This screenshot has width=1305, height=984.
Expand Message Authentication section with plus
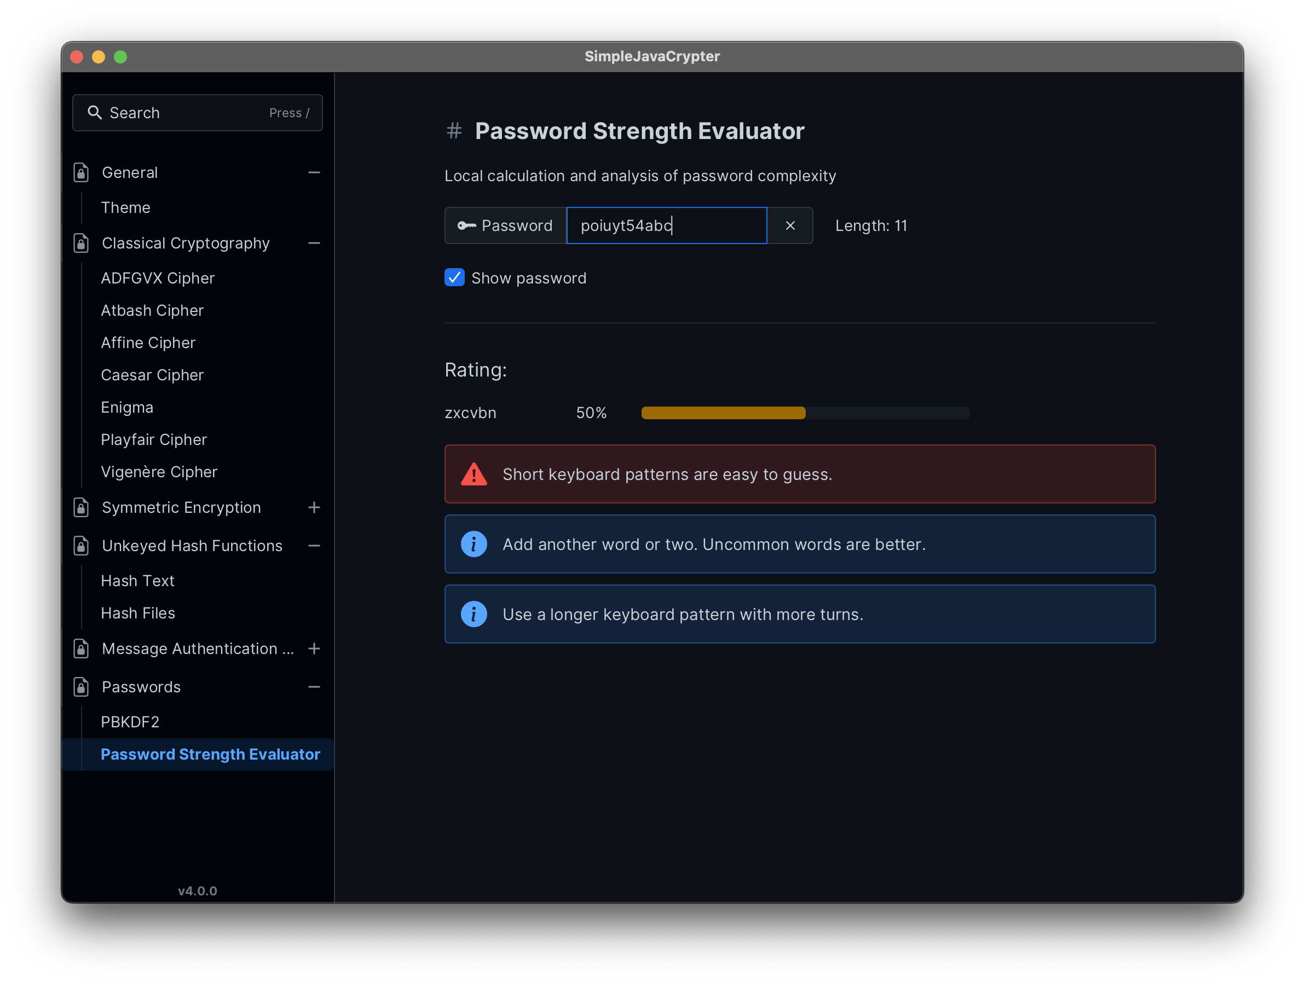point(314,649)
